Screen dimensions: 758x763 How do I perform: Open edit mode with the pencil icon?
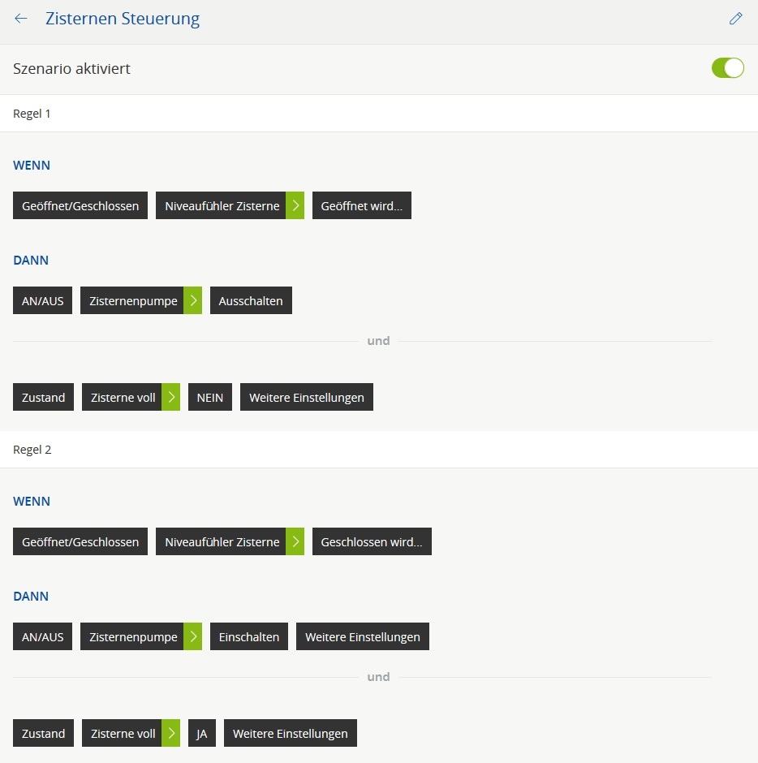pos(736,19)
